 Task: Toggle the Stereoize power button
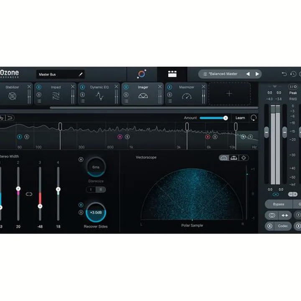coord(81,159)
